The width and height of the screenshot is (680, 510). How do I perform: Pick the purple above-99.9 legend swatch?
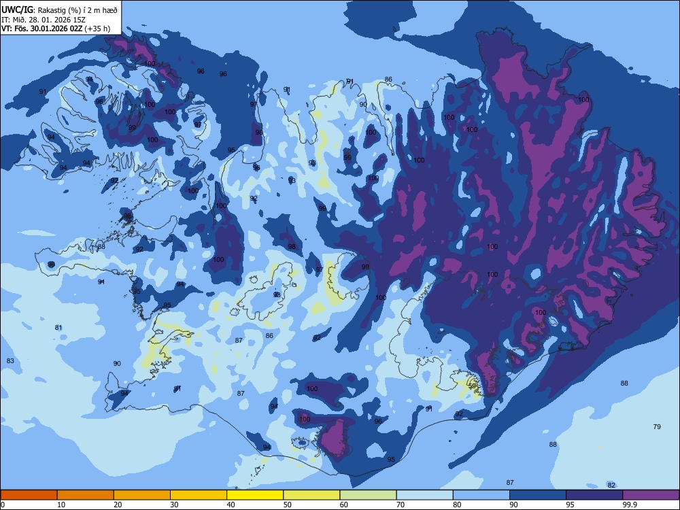651,495
